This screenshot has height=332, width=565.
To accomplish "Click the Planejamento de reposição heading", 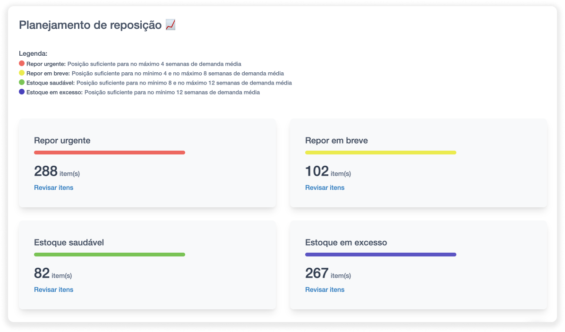I will point(90,26).
